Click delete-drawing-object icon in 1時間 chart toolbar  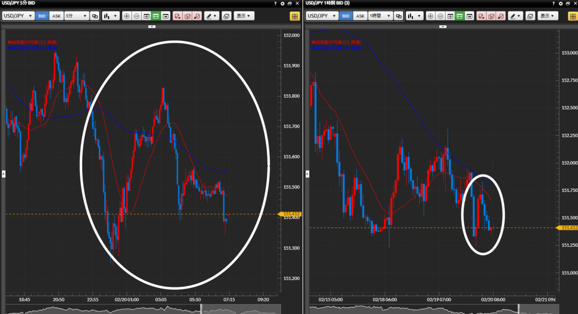coord(500,16)
